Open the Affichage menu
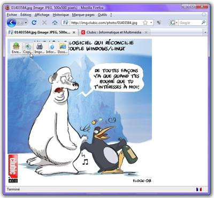This screenshot has width=214, height=198. [x=42, y=15]
